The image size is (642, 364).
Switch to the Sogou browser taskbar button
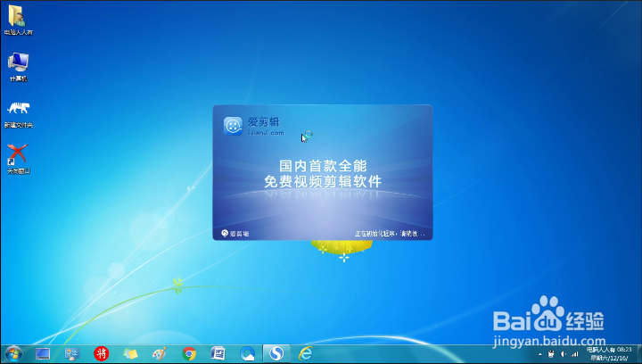tap(276, 354)
